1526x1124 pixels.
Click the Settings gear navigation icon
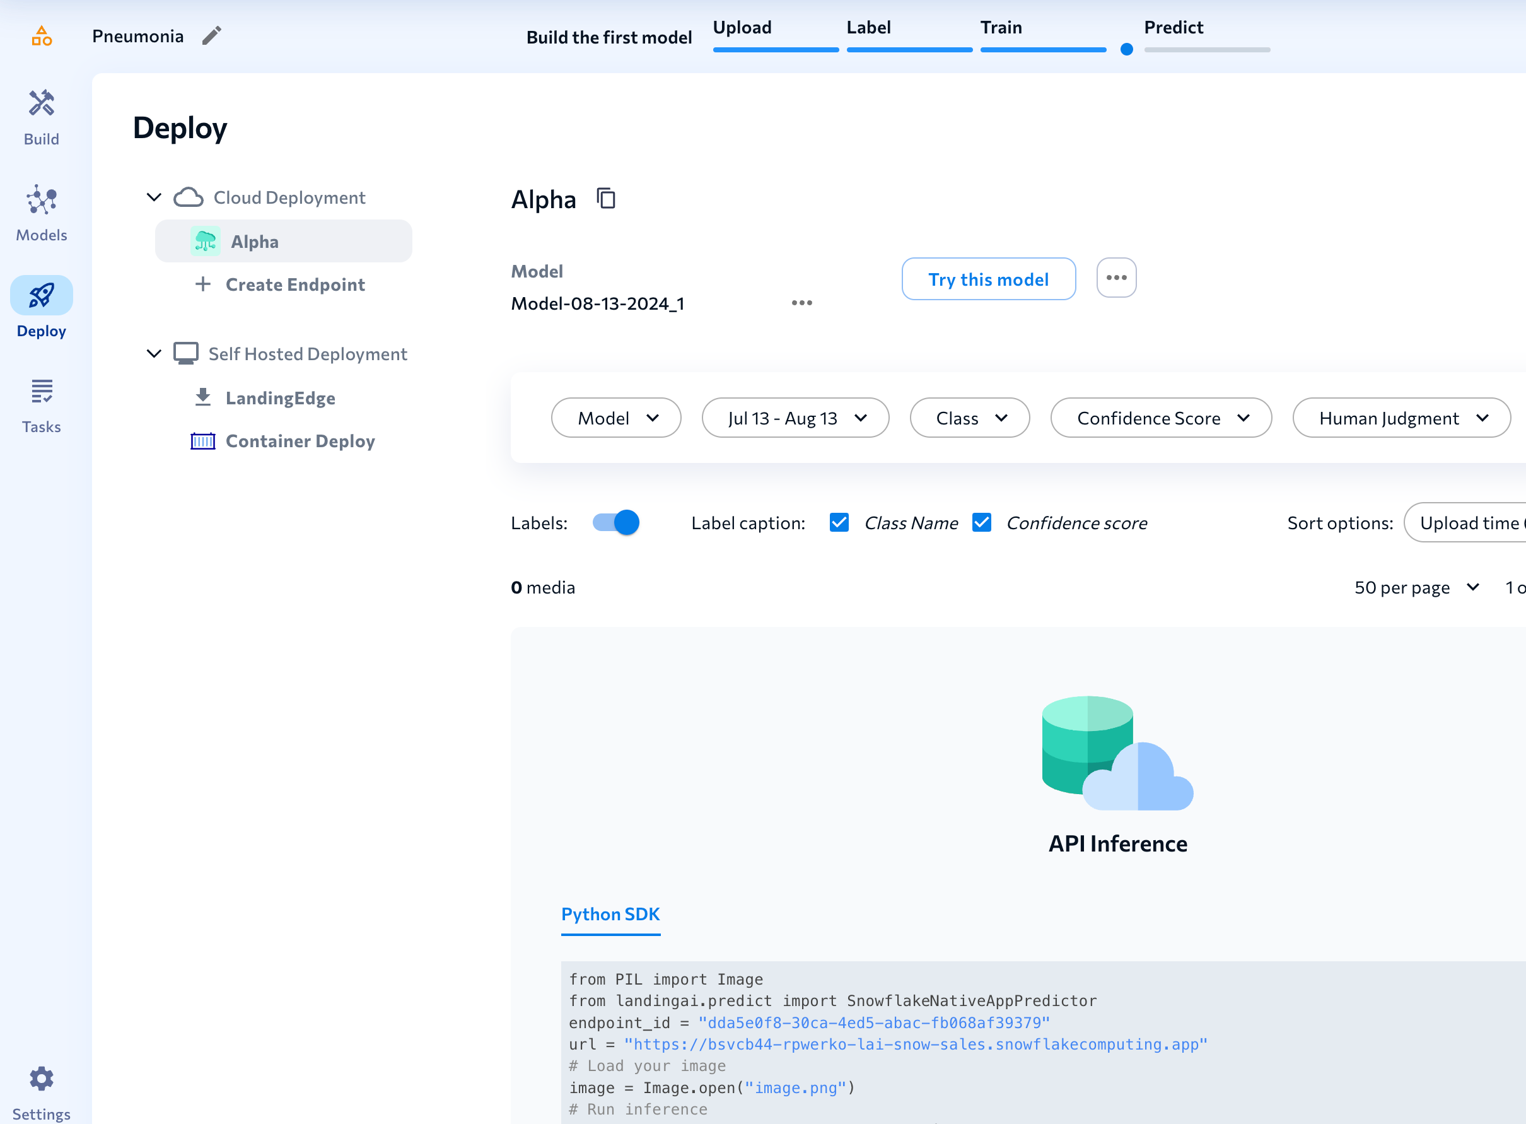tap(43, 1079)
